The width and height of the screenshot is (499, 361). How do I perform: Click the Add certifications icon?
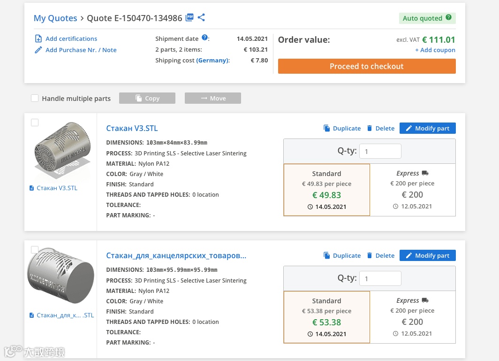point(38,38)
